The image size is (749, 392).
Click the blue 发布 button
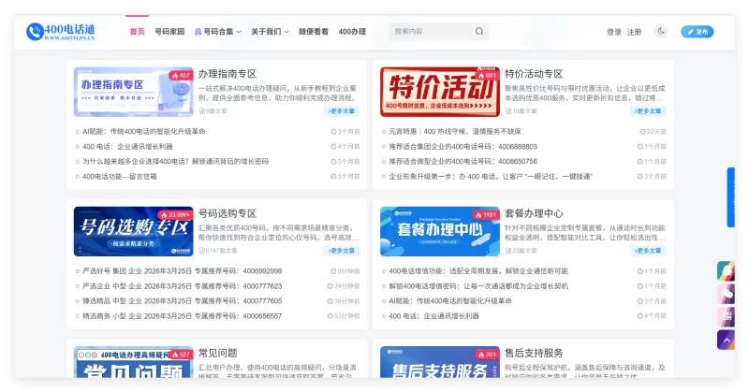[697, 32]
